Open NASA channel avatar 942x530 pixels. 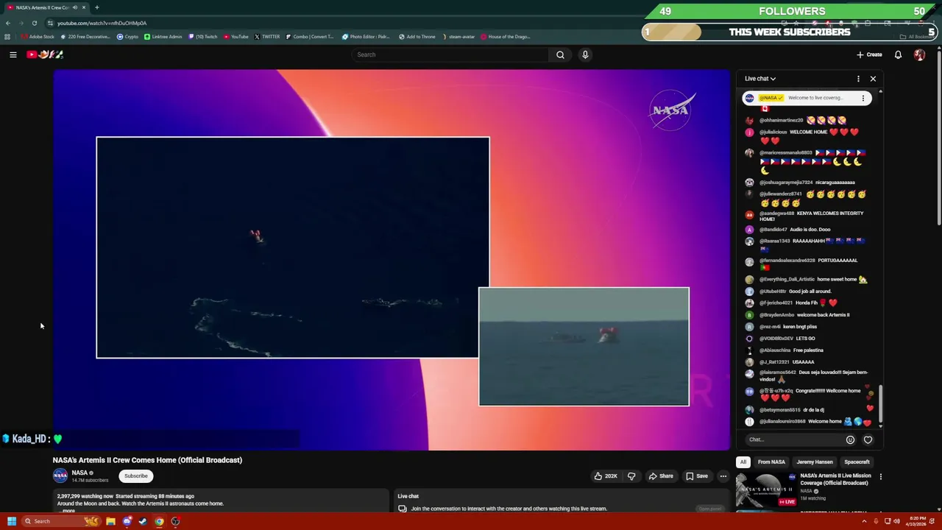(x=60, y=476)
